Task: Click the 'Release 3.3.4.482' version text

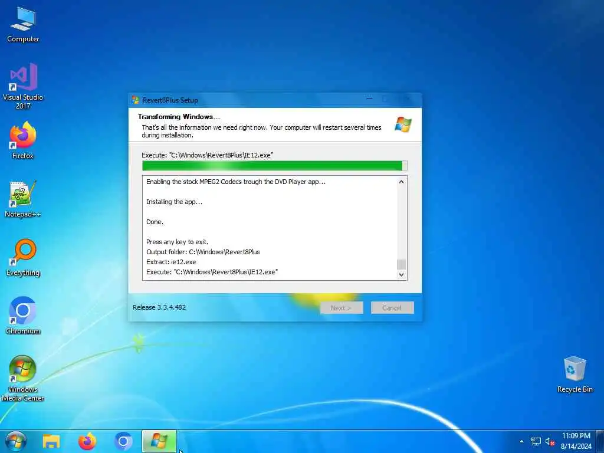Action: coord(159,307)
